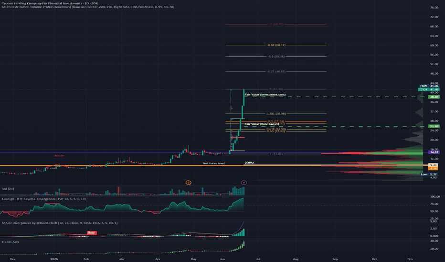Select the green 38.20 fair value price tag
445x262 pixels.
tap(434, 97)
